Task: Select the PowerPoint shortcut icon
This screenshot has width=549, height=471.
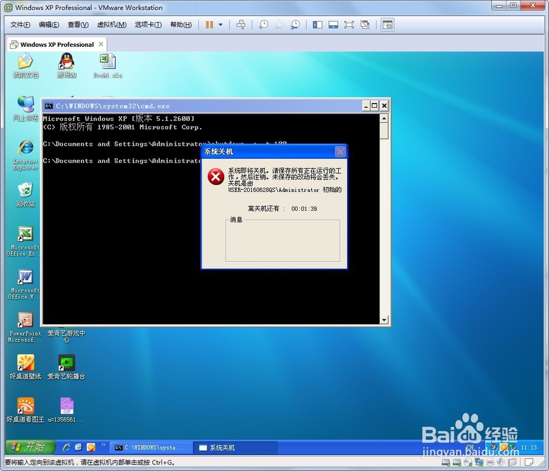Action: (25, 327)
